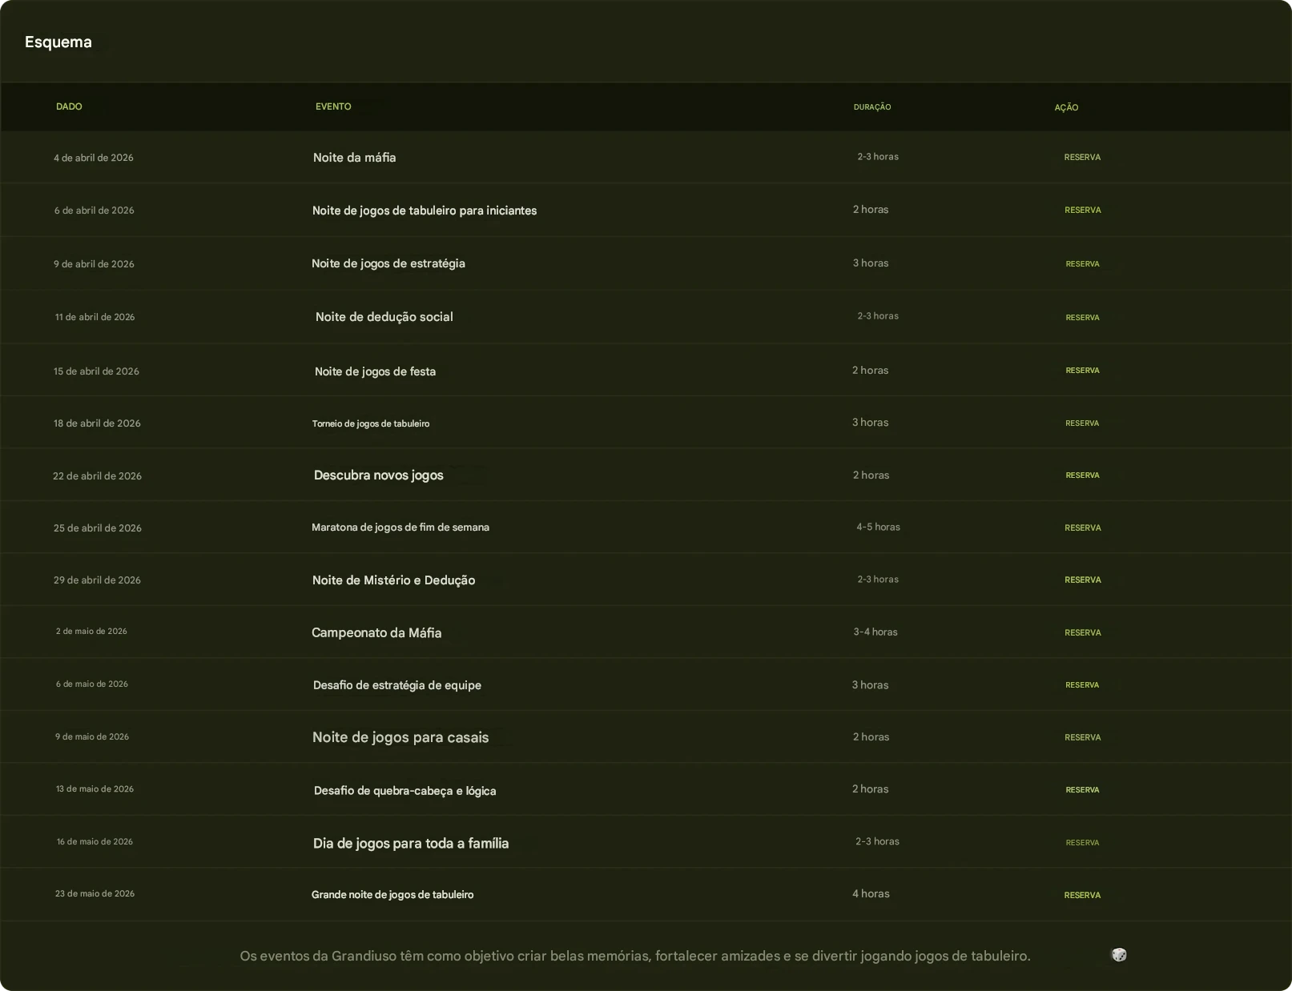
Task: Click date 11 de abril de 2026
Action: coord(95,317)
